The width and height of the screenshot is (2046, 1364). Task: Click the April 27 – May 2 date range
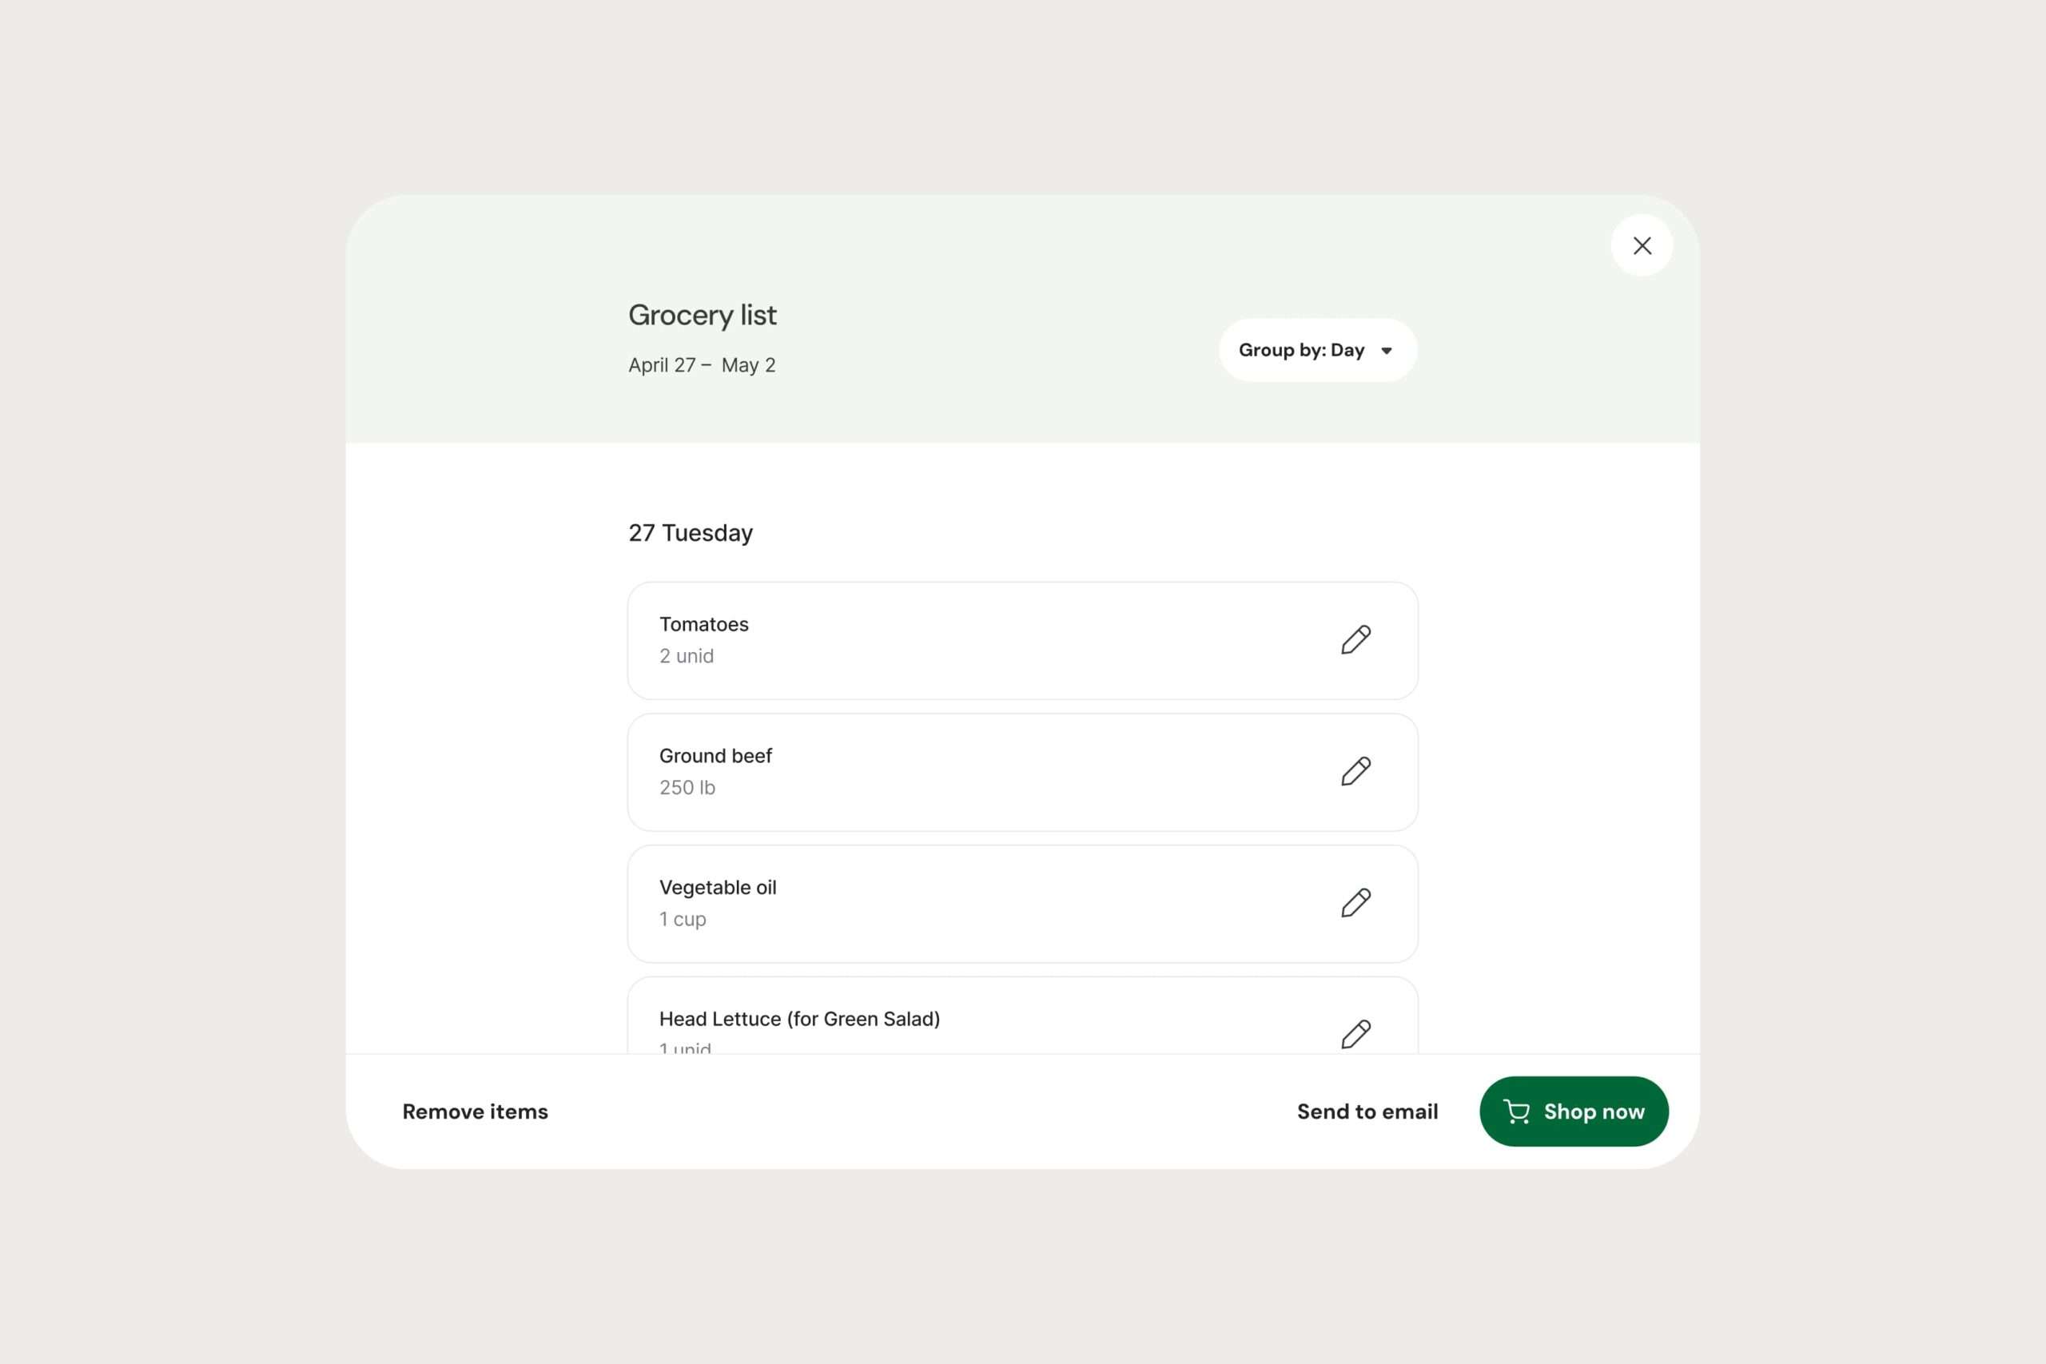(702, 365)
